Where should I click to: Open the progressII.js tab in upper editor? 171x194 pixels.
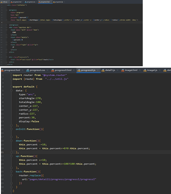pos(59,2)
